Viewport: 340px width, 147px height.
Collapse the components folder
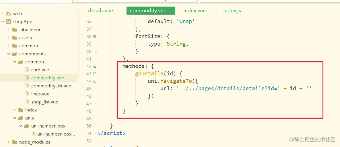[x=8, y=54]
